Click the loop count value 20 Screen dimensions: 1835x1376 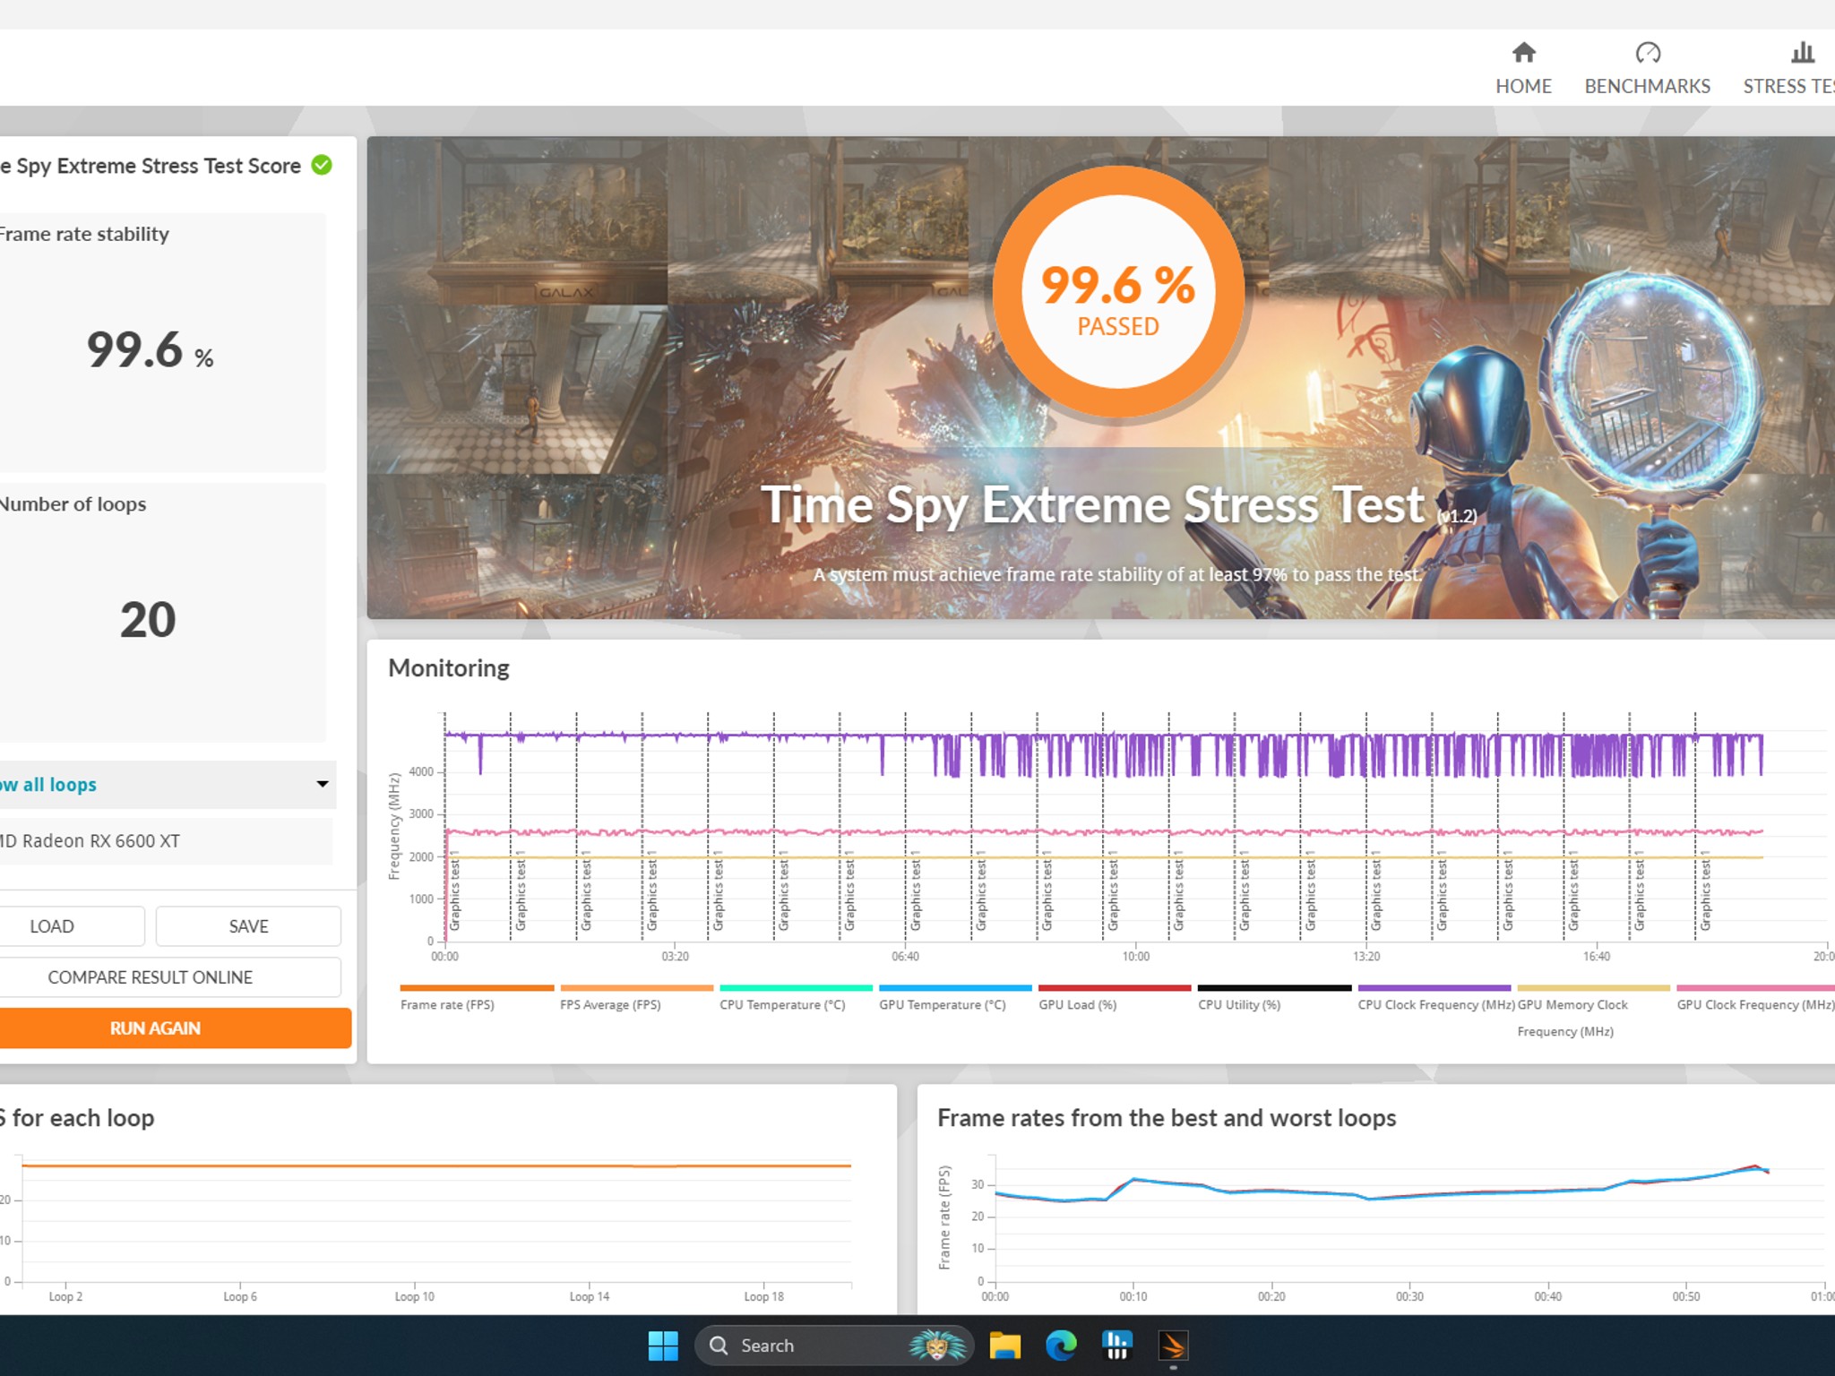click(x=148, y=619)
